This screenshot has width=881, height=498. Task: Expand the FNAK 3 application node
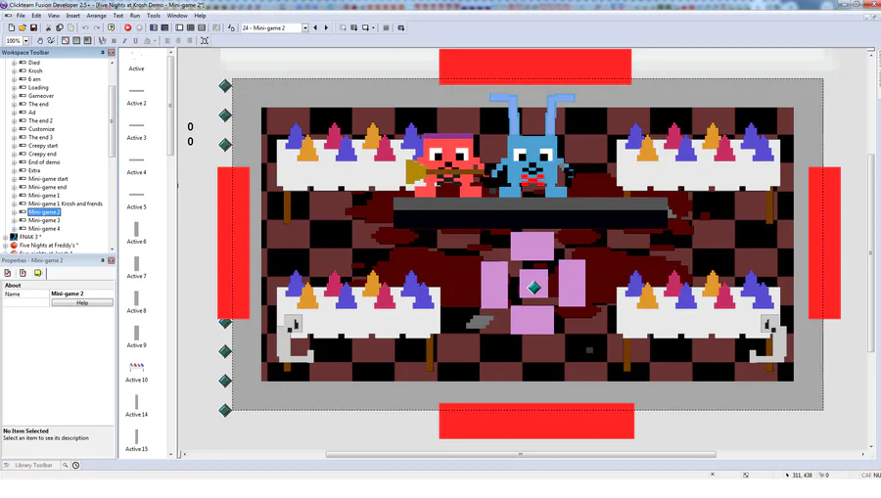pyautogui.click(x=6, y=237)
